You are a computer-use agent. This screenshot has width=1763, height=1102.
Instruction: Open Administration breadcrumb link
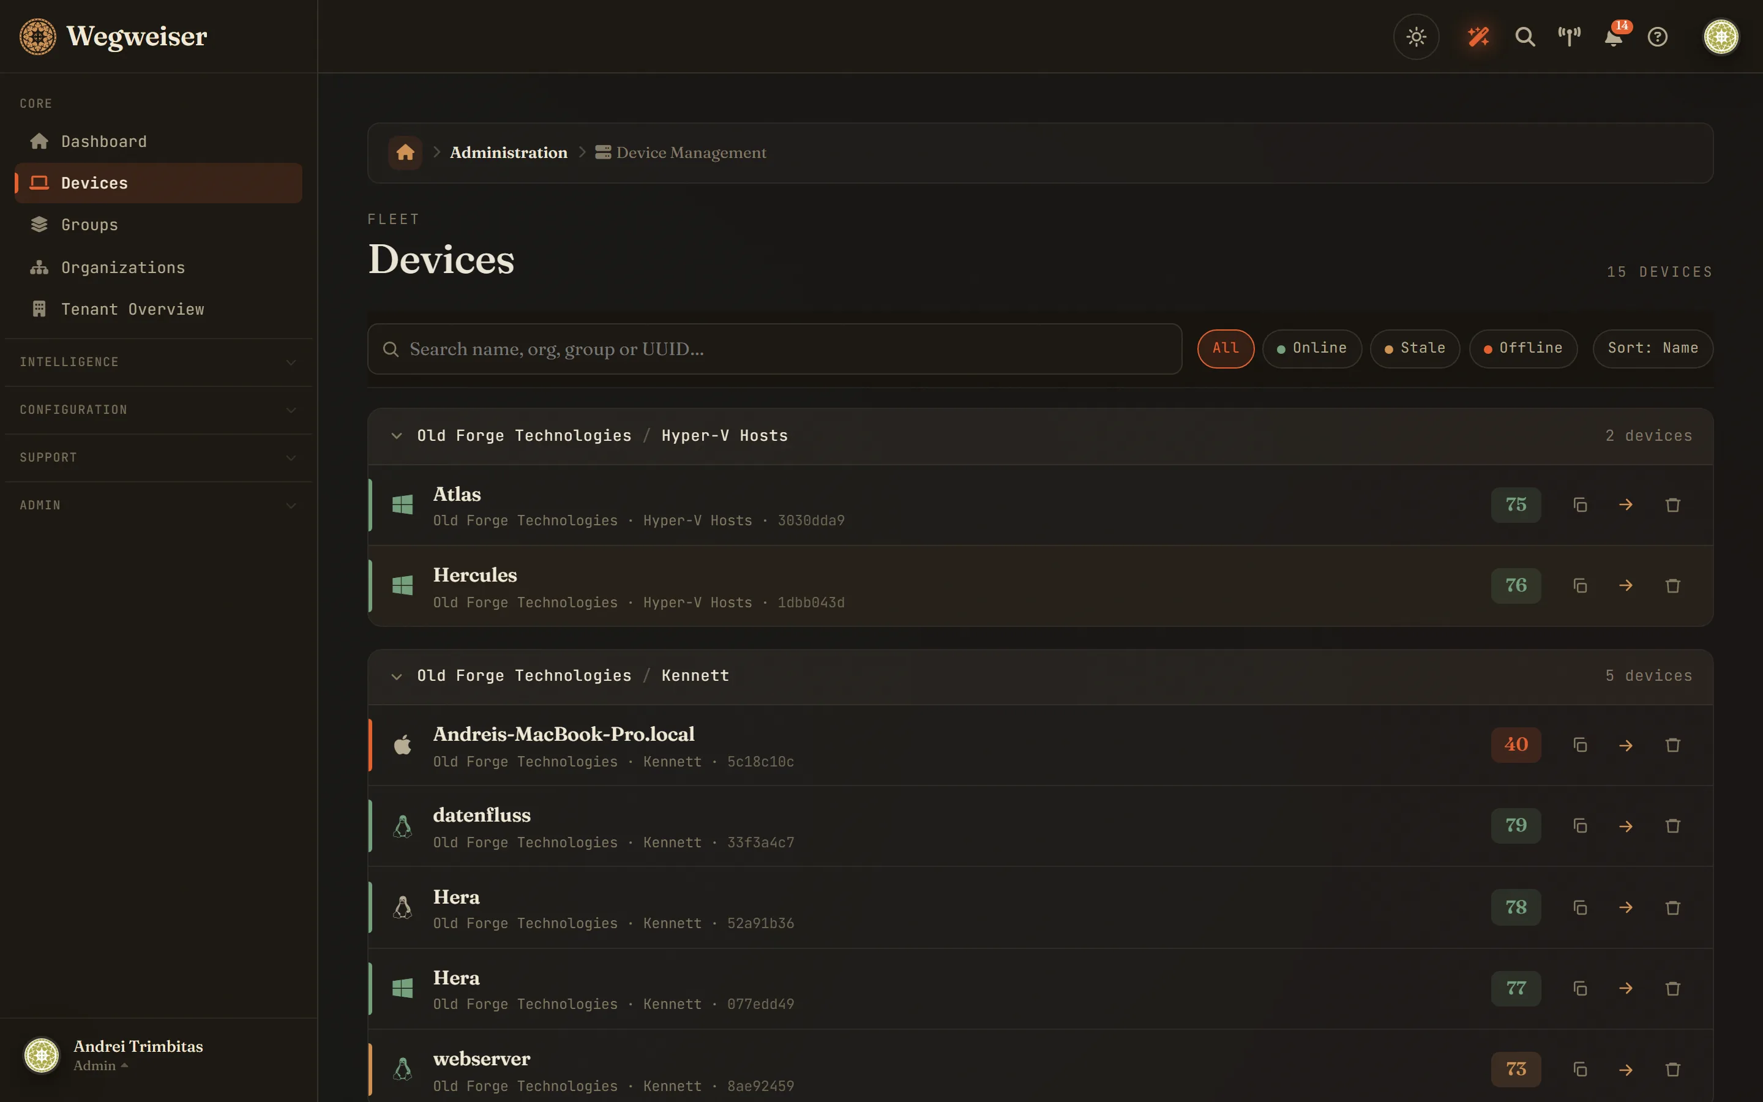(x=509, y=152)
